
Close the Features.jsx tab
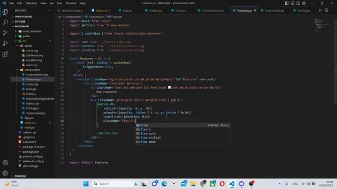tap(255, 10)
